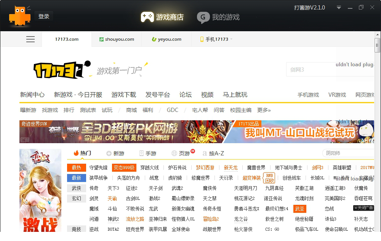
Task: Open 发号平台 navigation item
Action: [x=158, y=95]
